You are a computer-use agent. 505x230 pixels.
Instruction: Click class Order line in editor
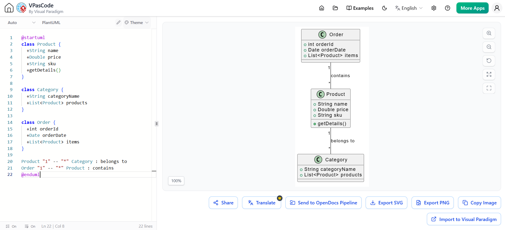39,122
